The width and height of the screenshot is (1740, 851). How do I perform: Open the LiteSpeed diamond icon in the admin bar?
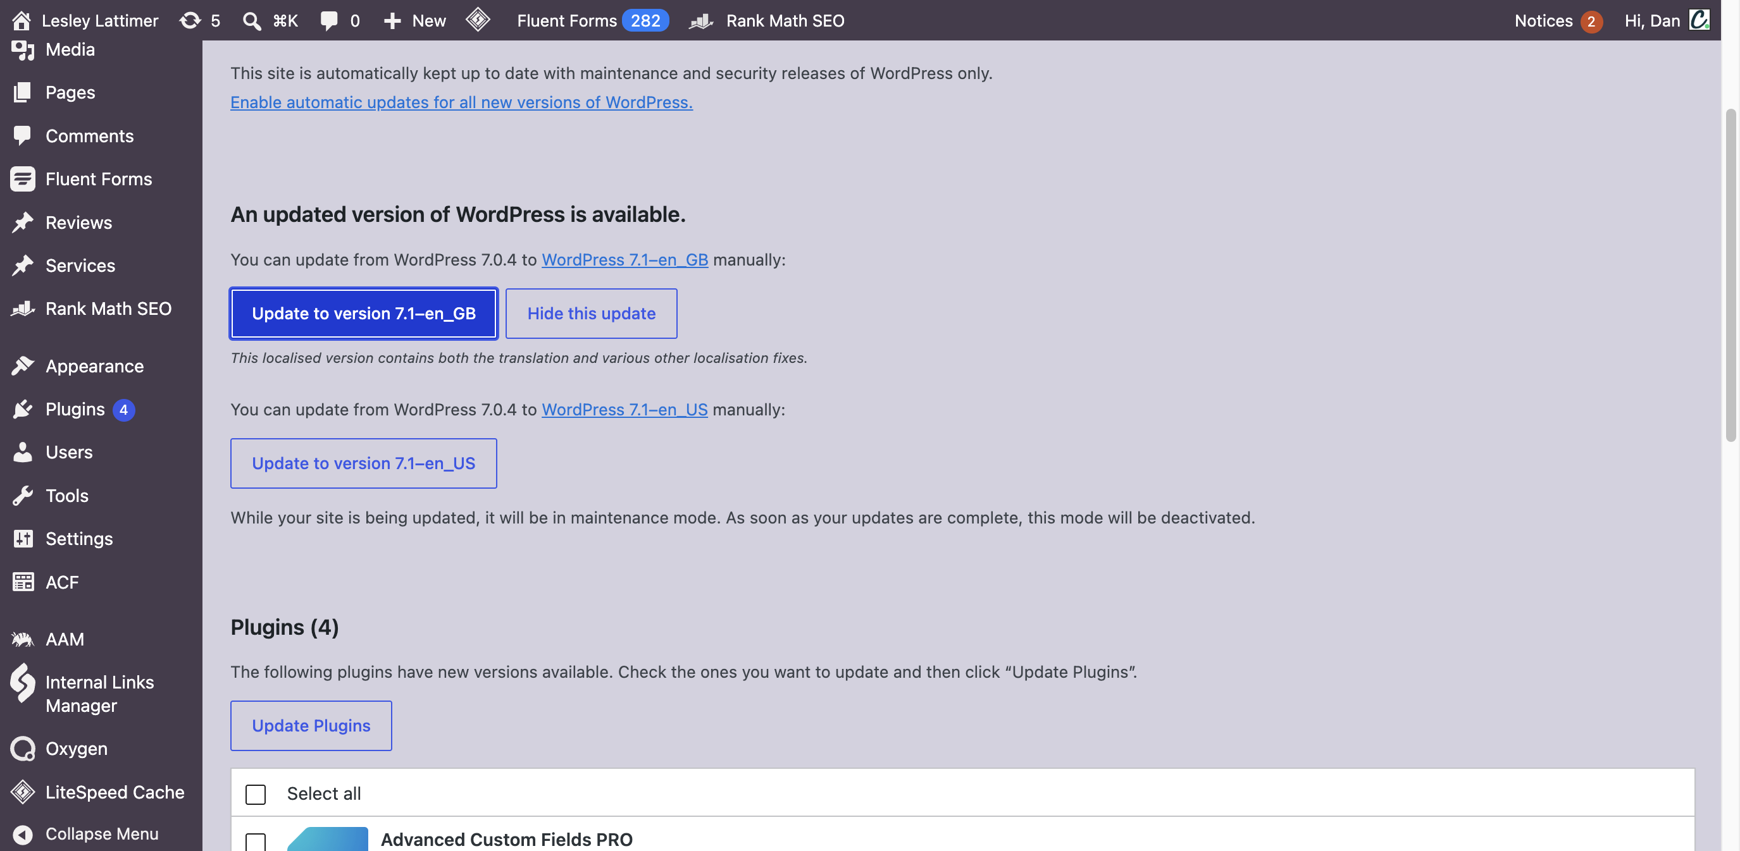(x=478, y=20)
